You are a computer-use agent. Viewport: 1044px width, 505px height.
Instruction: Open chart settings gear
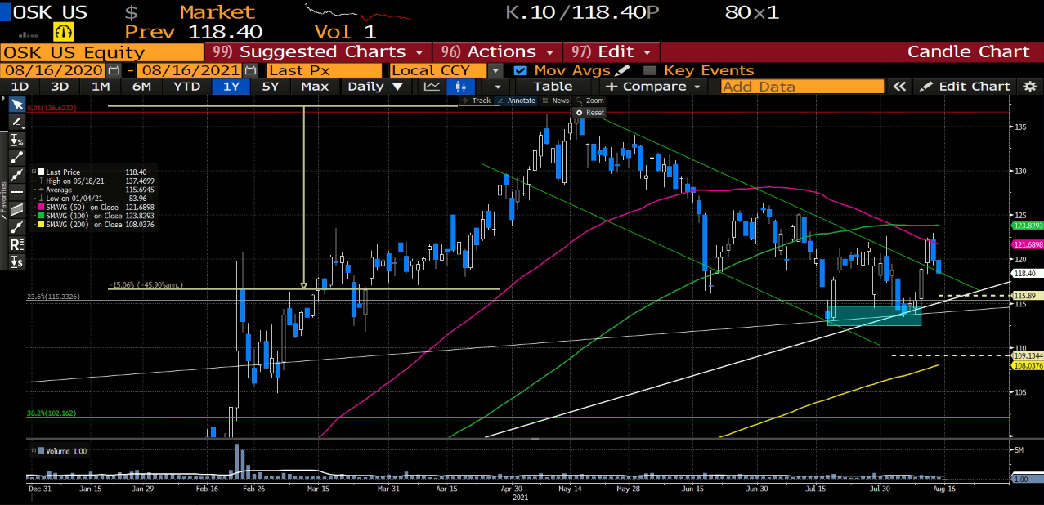(x=1030, y=87)
